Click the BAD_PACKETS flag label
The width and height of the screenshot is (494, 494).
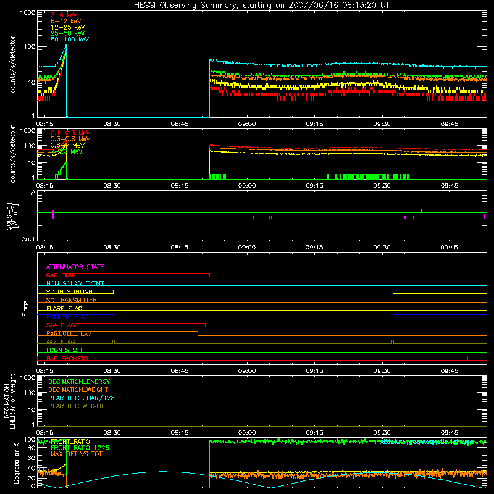pos(67,358)
